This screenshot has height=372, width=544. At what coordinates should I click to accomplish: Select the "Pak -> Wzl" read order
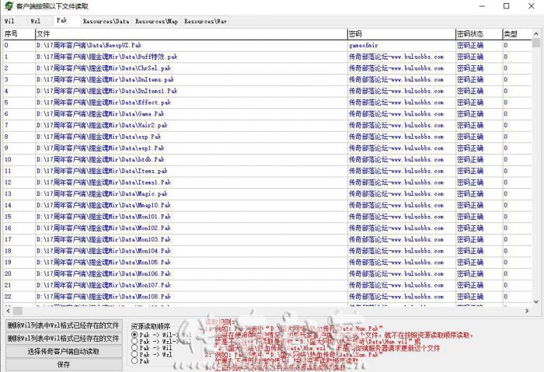pos(134,354)
